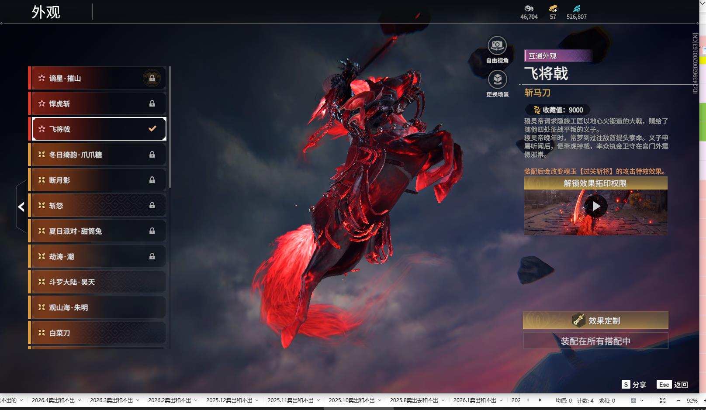Click the S key share icon
The height and width of the screenshot is (410, 706).
pyautogui.click(x=626, y=384)
